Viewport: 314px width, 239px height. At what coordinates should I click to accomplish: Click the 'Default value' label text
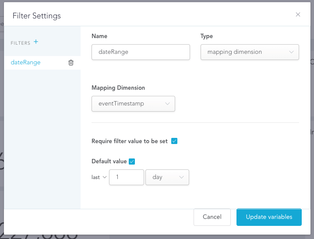click(109, 161)
